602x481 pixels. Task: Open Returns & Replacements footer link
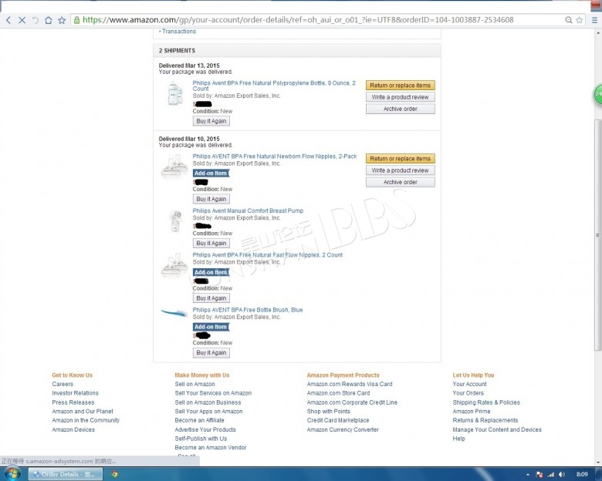tap(485, 420)
